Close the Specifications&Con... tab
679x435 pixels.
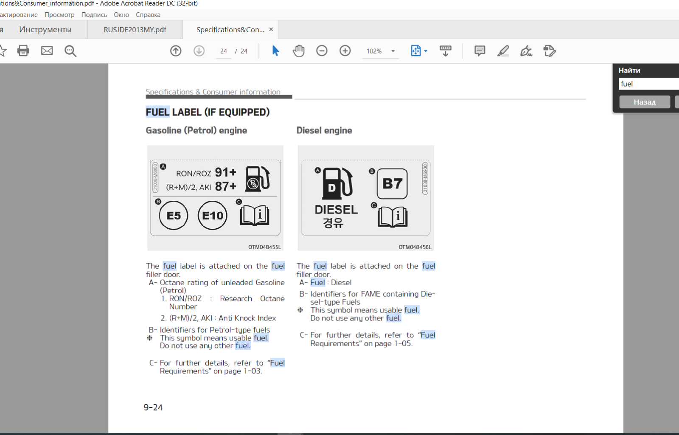pyautogui.click(x=271, y=29)
